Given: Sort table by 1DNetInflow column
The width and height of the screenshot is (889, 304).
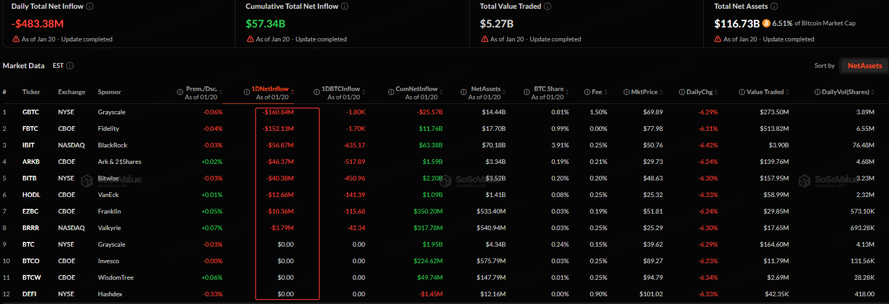Looking at the screenshot, I should click(x=292, y=92).
